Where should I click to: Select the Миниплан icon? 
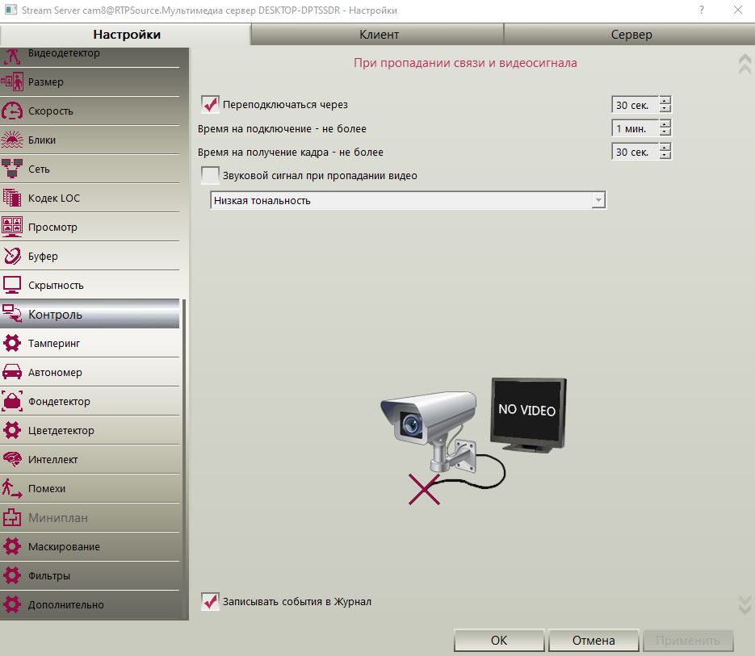[12, 517]
